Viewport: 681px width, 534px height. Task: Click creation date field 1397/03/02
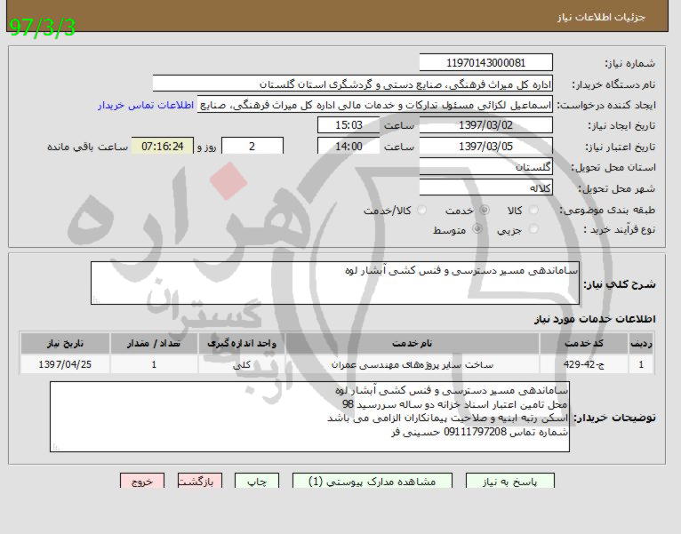pos(486,125)
